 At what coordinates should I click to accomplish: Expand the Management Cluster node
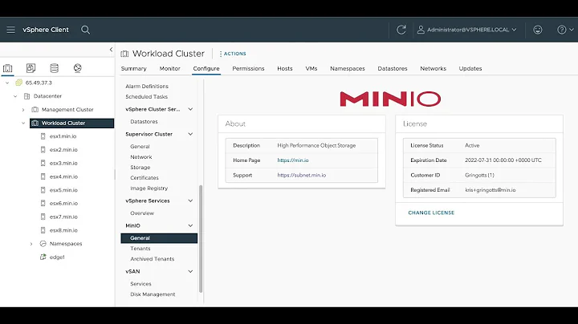23,110
